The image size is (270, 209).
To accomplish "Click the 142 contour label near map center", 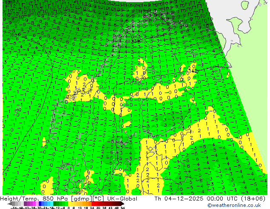I will tap(134, 80).
